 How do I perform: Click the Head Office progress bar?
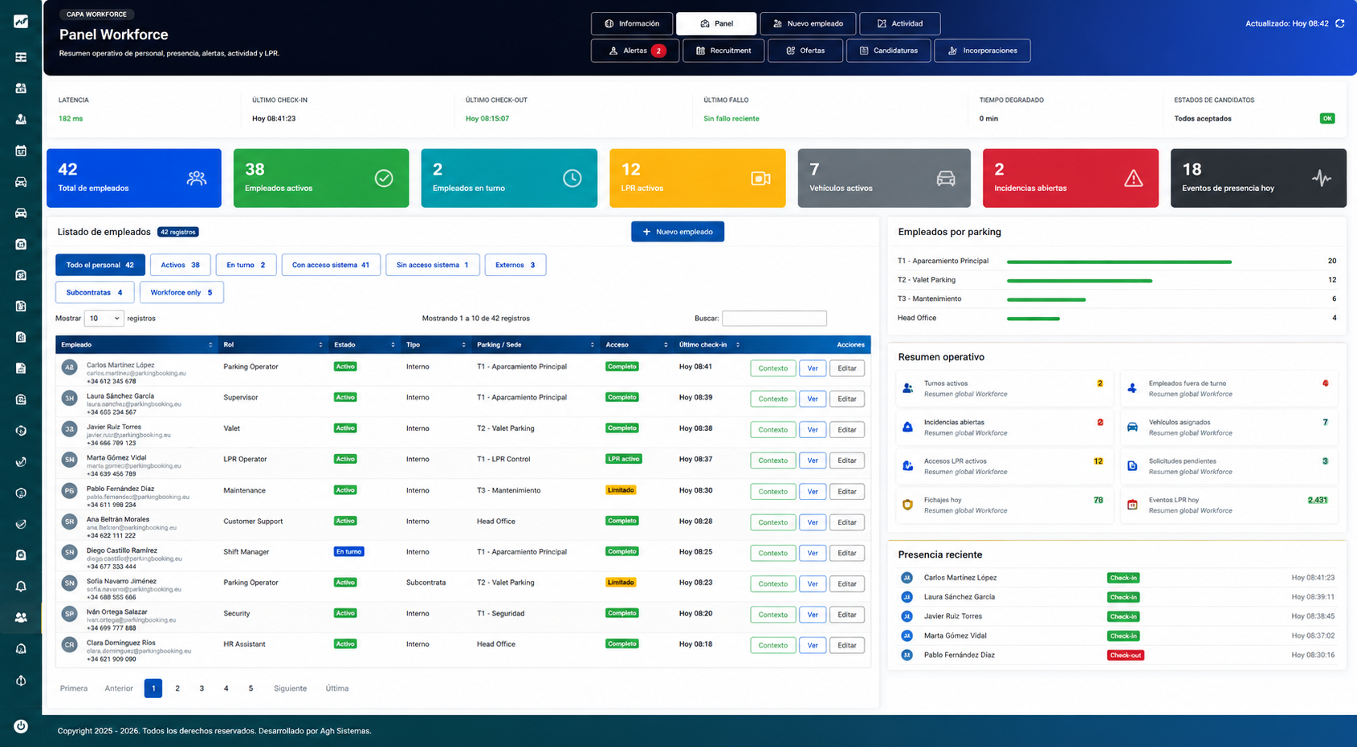coord(1033,319)
